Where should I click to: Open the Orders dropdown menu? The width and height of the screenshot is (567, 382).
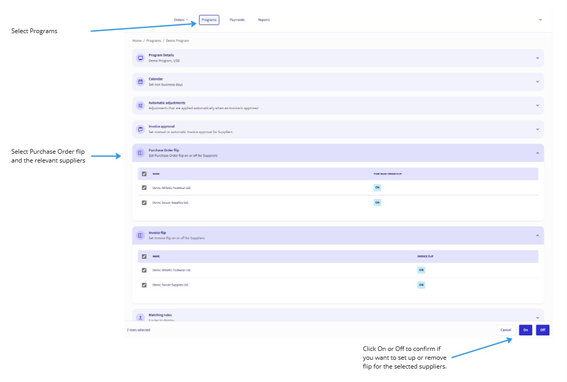tap(181, 20)
